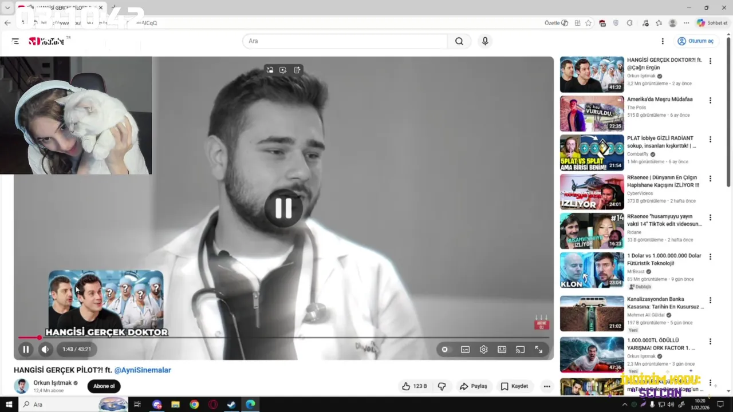Viewport: 733px width, 412px height.
Task: Open the Orkun Işıtmak channel avatar
Action: click(21, 386)
